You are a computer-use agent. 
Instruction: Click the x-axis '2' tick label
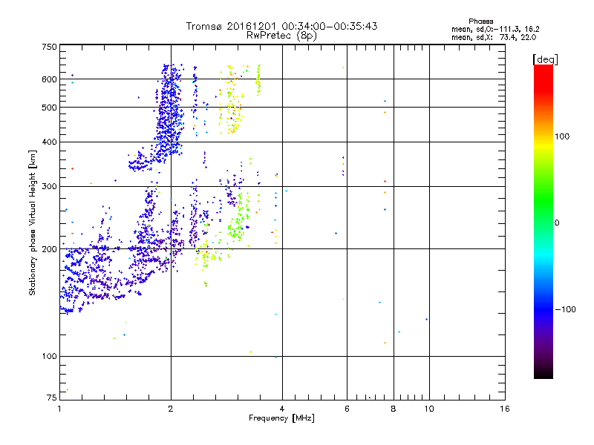click(x=171, y=409)
